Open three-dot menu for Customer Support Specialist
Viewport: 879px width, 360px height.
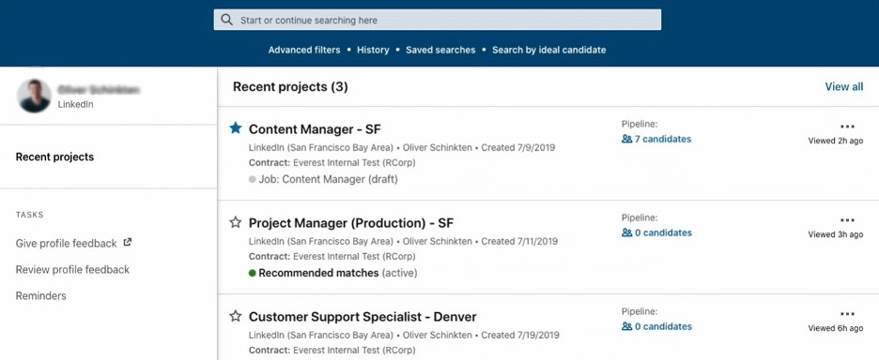click(848, 314)
